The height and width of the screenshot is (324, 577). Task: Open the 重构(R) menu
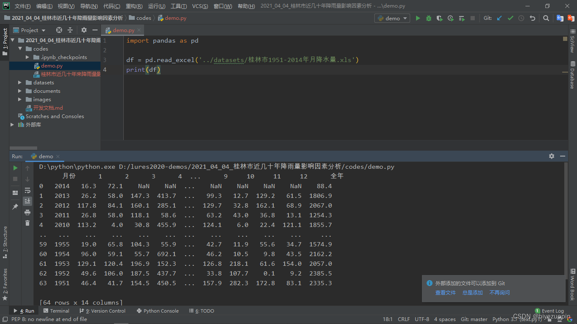pos(134,6)
